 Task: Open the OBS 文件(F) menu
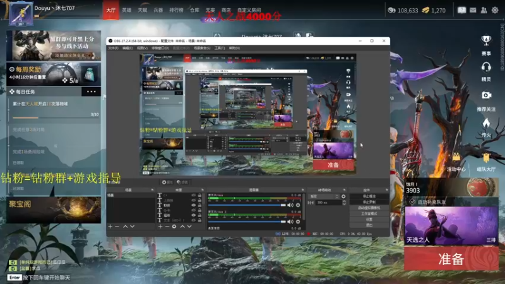[x=113, y=48]
